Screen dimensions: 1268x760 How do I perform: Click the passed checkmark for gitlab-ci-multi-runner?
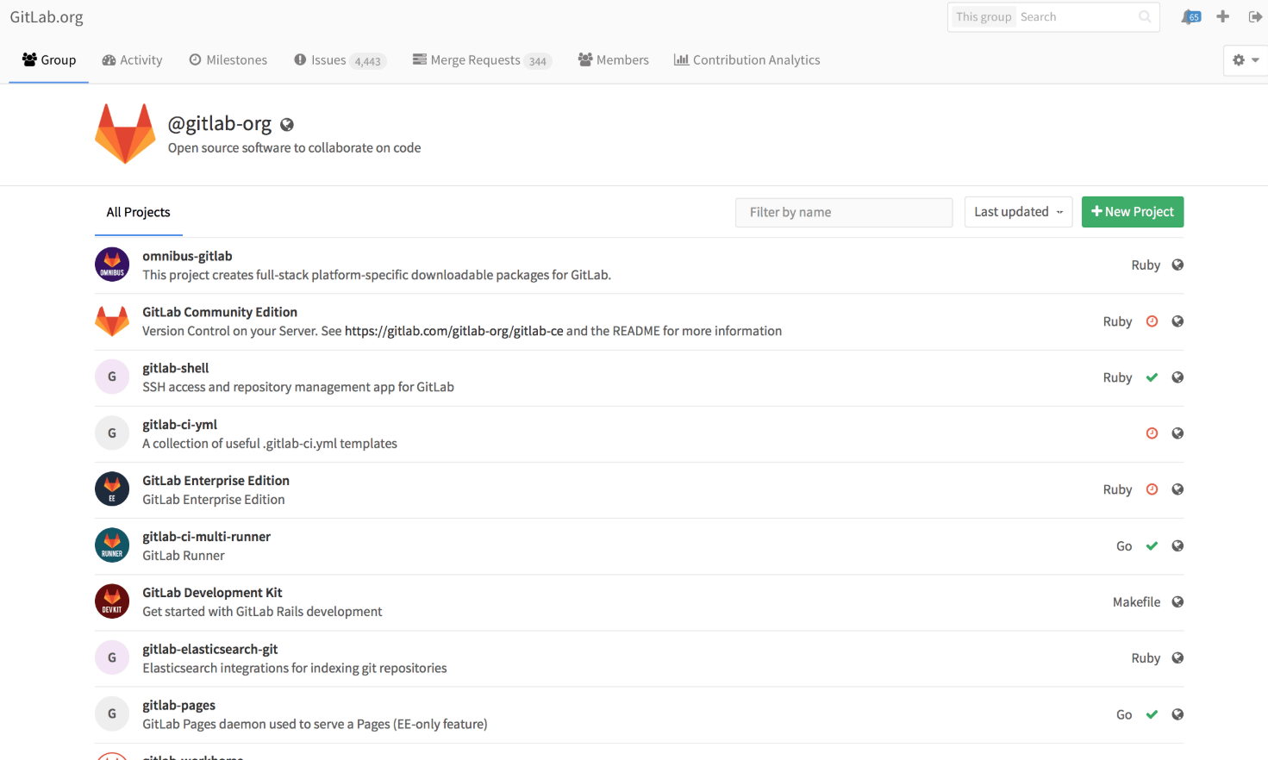tap(1152, 545)
